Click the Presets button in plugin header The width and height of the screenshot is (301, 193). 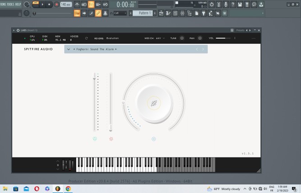click(x=240, y=30)
